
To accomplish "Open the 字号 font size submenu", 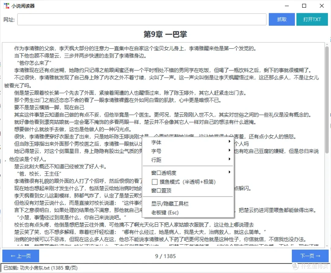I will 188,151.
